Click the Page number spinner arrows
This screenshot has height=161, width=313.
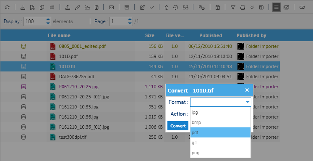[x=130, y=21]
